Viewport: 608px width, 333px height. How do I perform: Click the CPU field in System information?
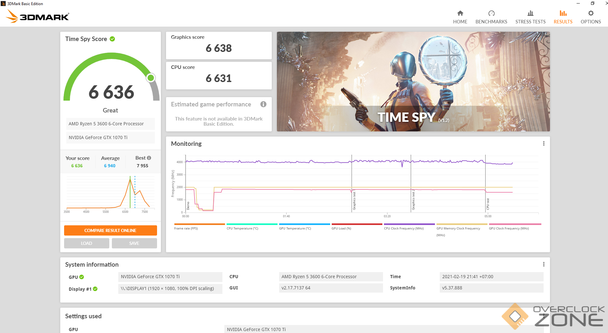(331, 277)
